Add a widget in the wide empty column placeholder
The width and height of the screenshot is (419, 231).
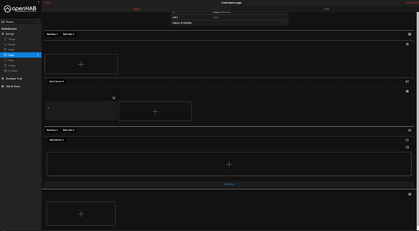pos(229,164)
